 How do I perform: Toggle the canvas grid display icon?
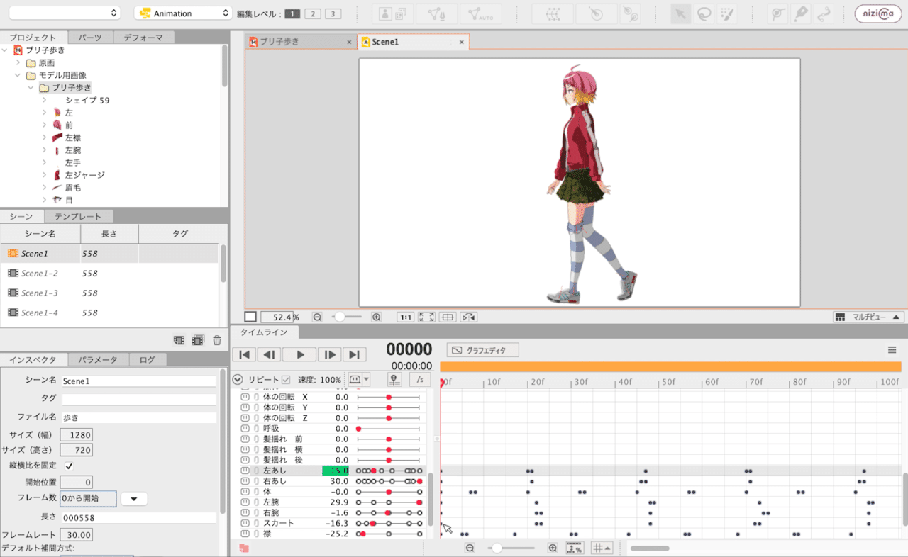[447, 317]
